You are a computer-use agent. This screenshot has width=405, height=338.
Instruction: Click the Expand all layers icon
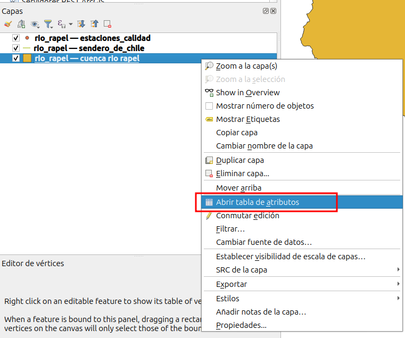81,24
